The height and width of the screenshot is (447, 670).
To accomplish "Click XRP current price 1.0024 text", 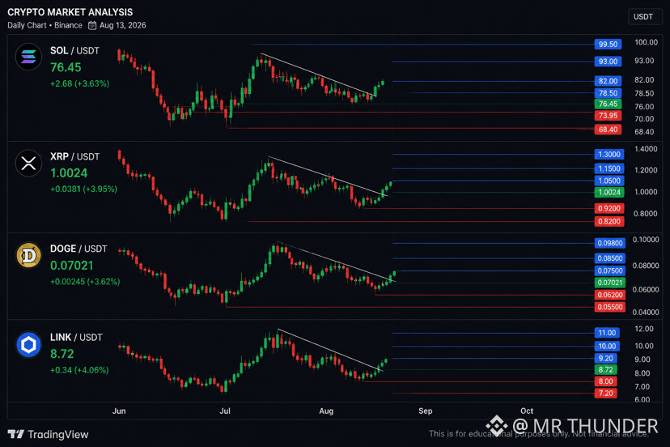I will [x=69, y=172].
